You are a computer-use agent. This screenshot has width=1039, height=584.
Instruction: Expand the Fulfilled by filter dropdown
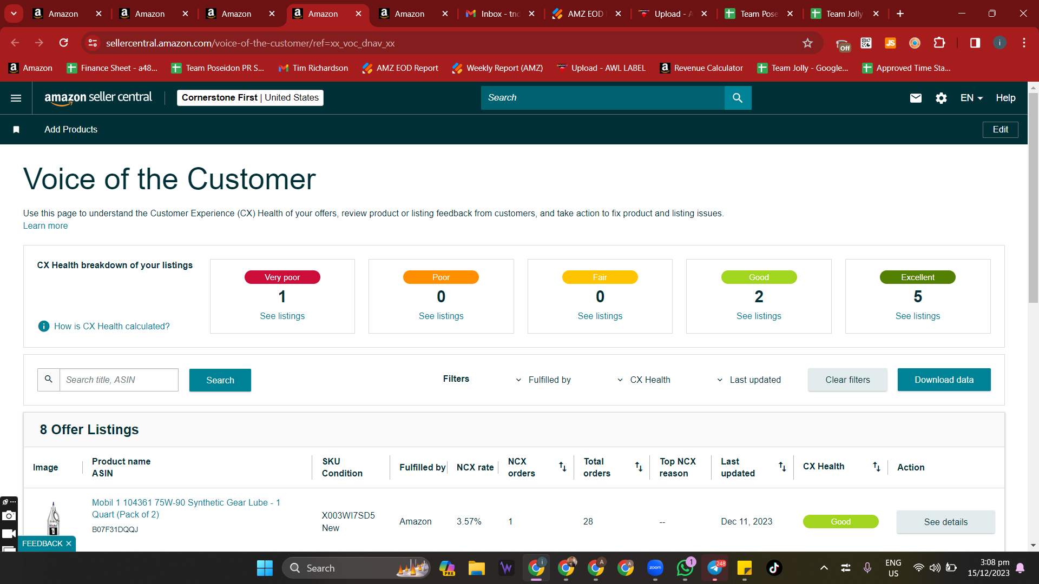pyautogui.click(x=543, y=380)
